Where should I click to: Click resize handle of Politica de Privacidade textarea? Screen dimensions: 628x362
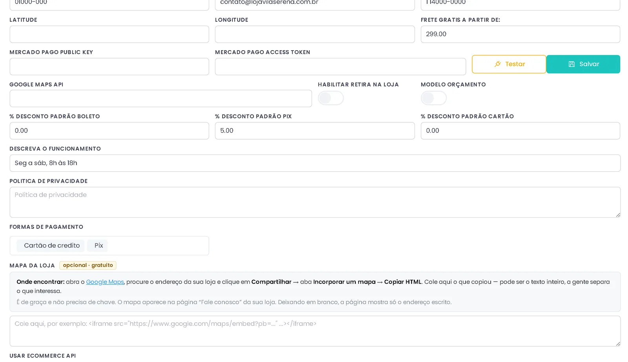pos(618,215)
